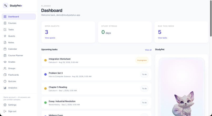Click the Calendar icon in sidebar
Image resolution: width=212 pixels, height=116 pixels.
[x=5, y=49]
